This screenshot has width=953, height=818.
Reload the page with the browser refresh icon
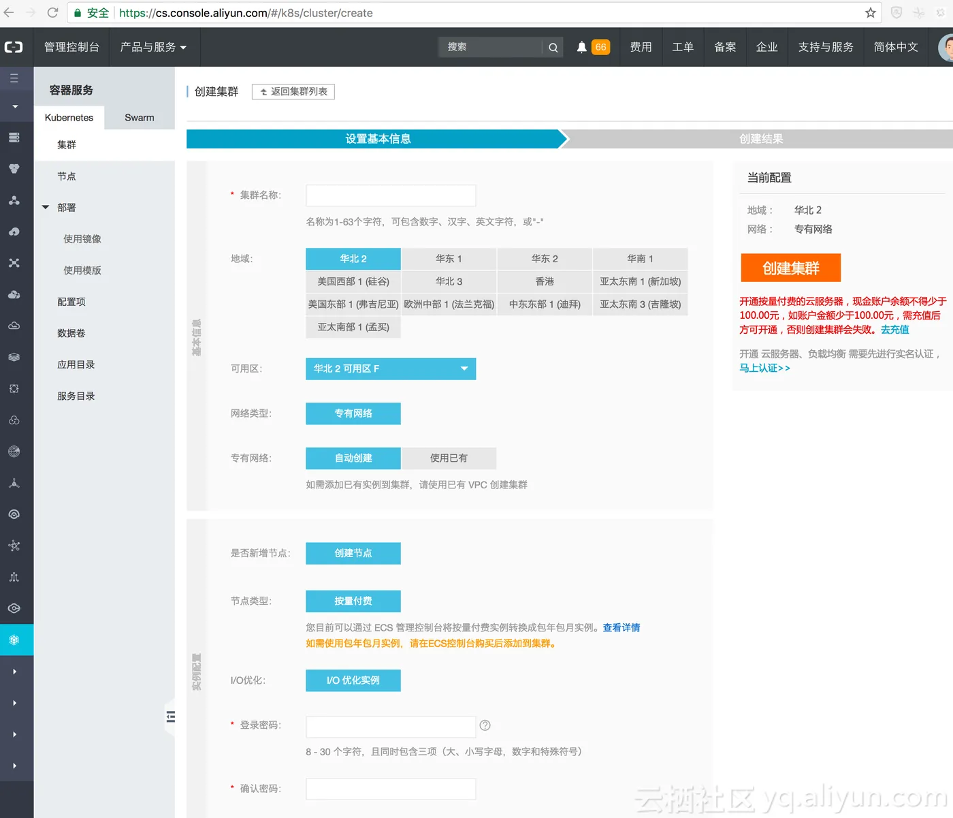[x=52, y=12]
